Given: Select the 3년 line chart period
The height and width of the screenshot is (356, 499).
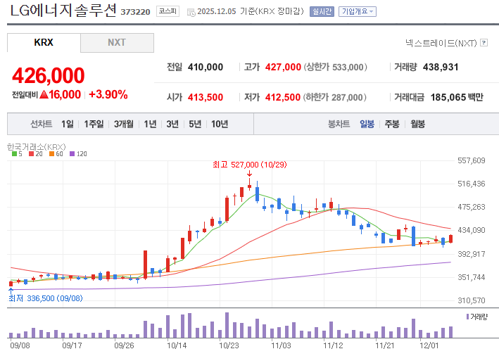Looking at the screenshot, I should click(x=173, y=124).
